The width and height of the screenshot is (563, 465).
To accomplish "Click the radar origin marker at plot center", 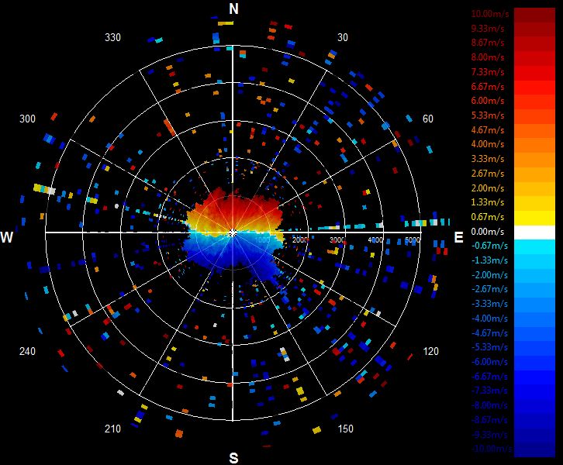I will click(x=233, y=233).
